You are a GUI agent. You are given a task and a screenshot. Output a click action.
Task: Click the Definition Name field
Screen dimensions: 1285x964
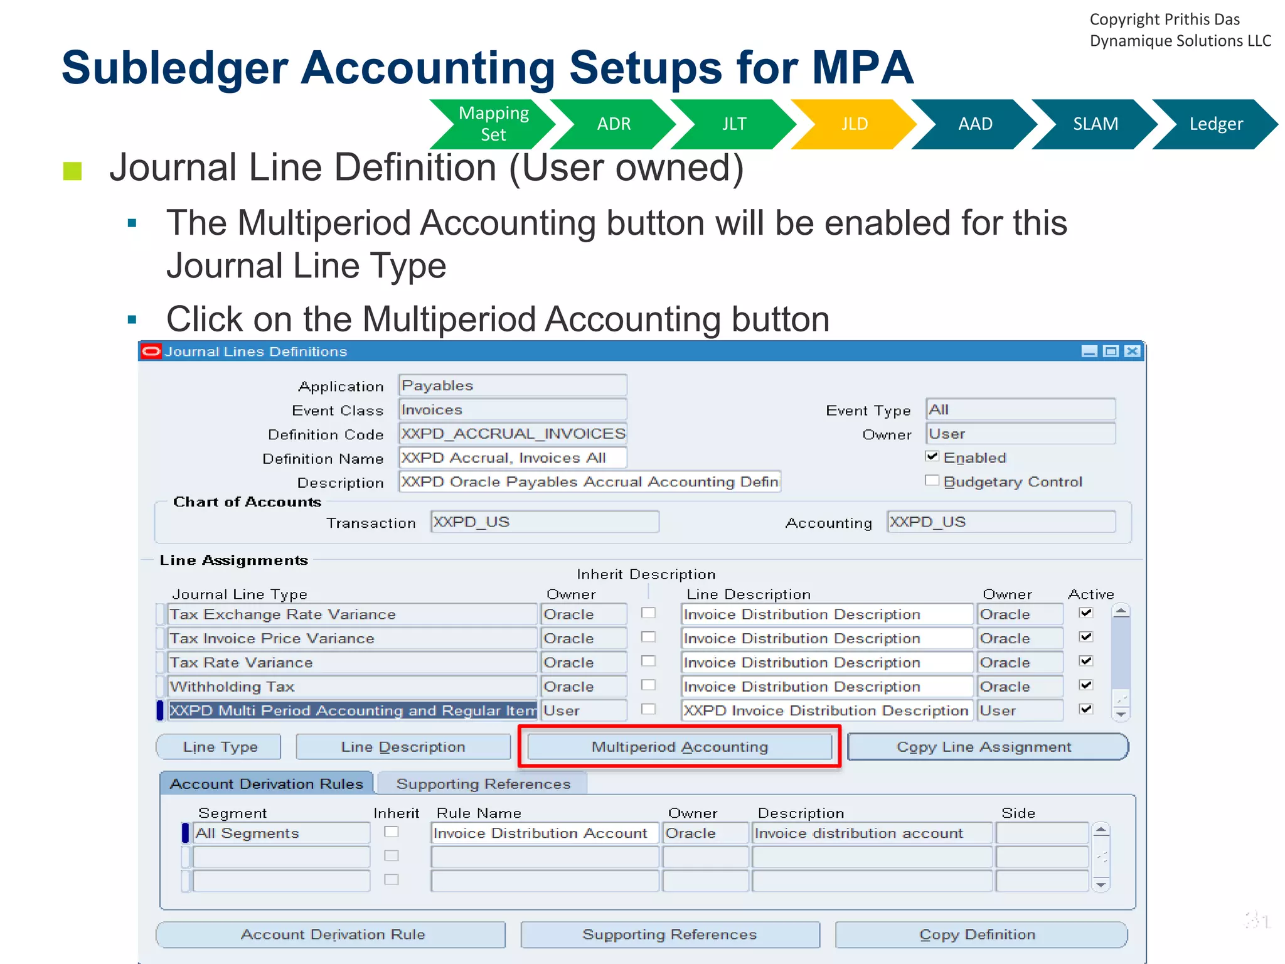tap(513, 458)
